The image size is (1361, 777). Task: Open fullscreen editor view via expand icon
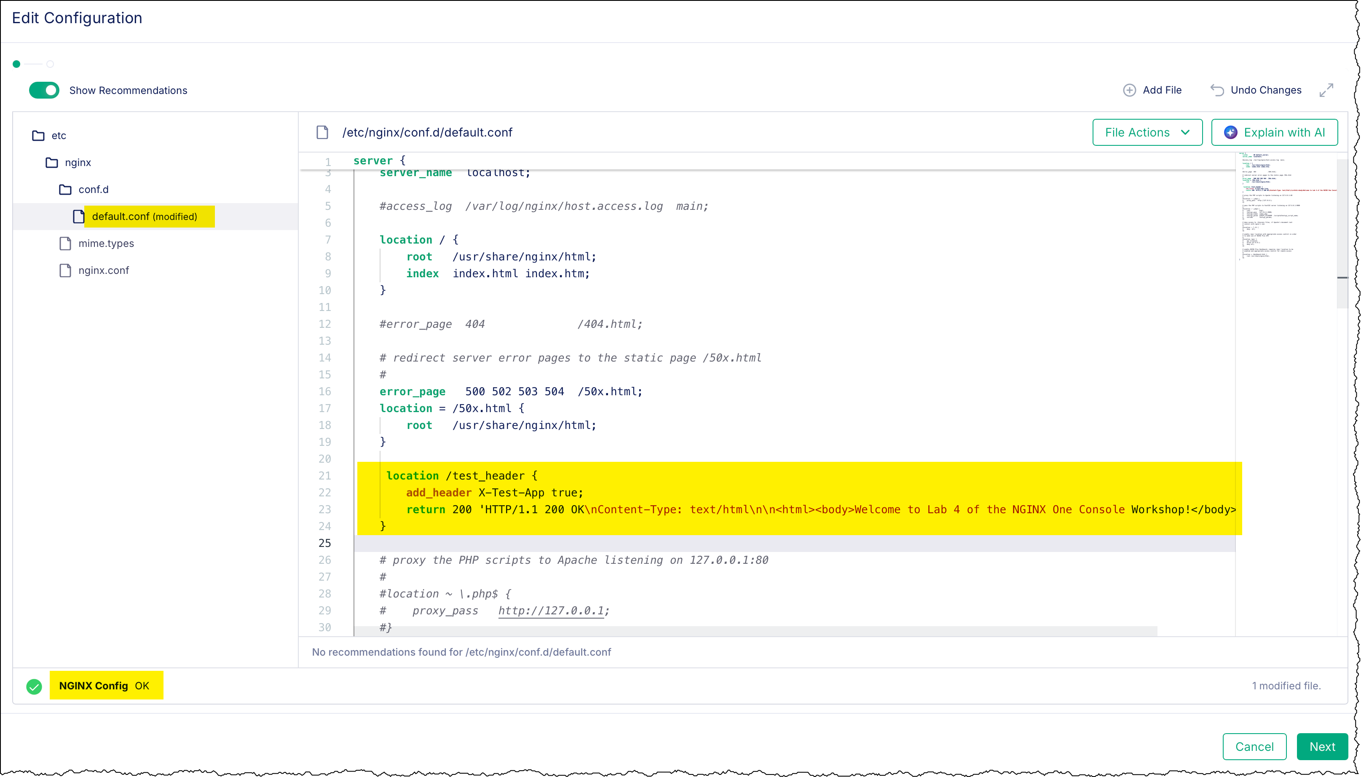1327,90
